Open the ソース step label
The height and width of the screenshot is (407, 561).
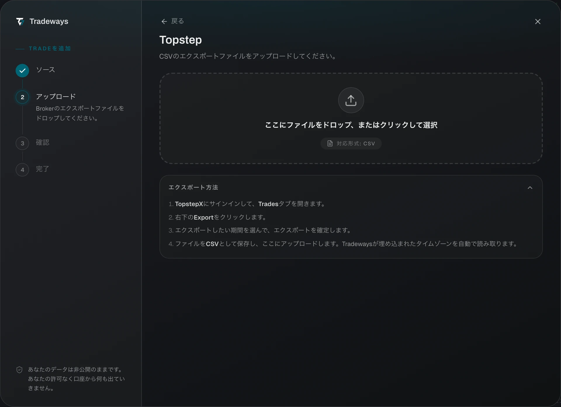click(46, 70)
